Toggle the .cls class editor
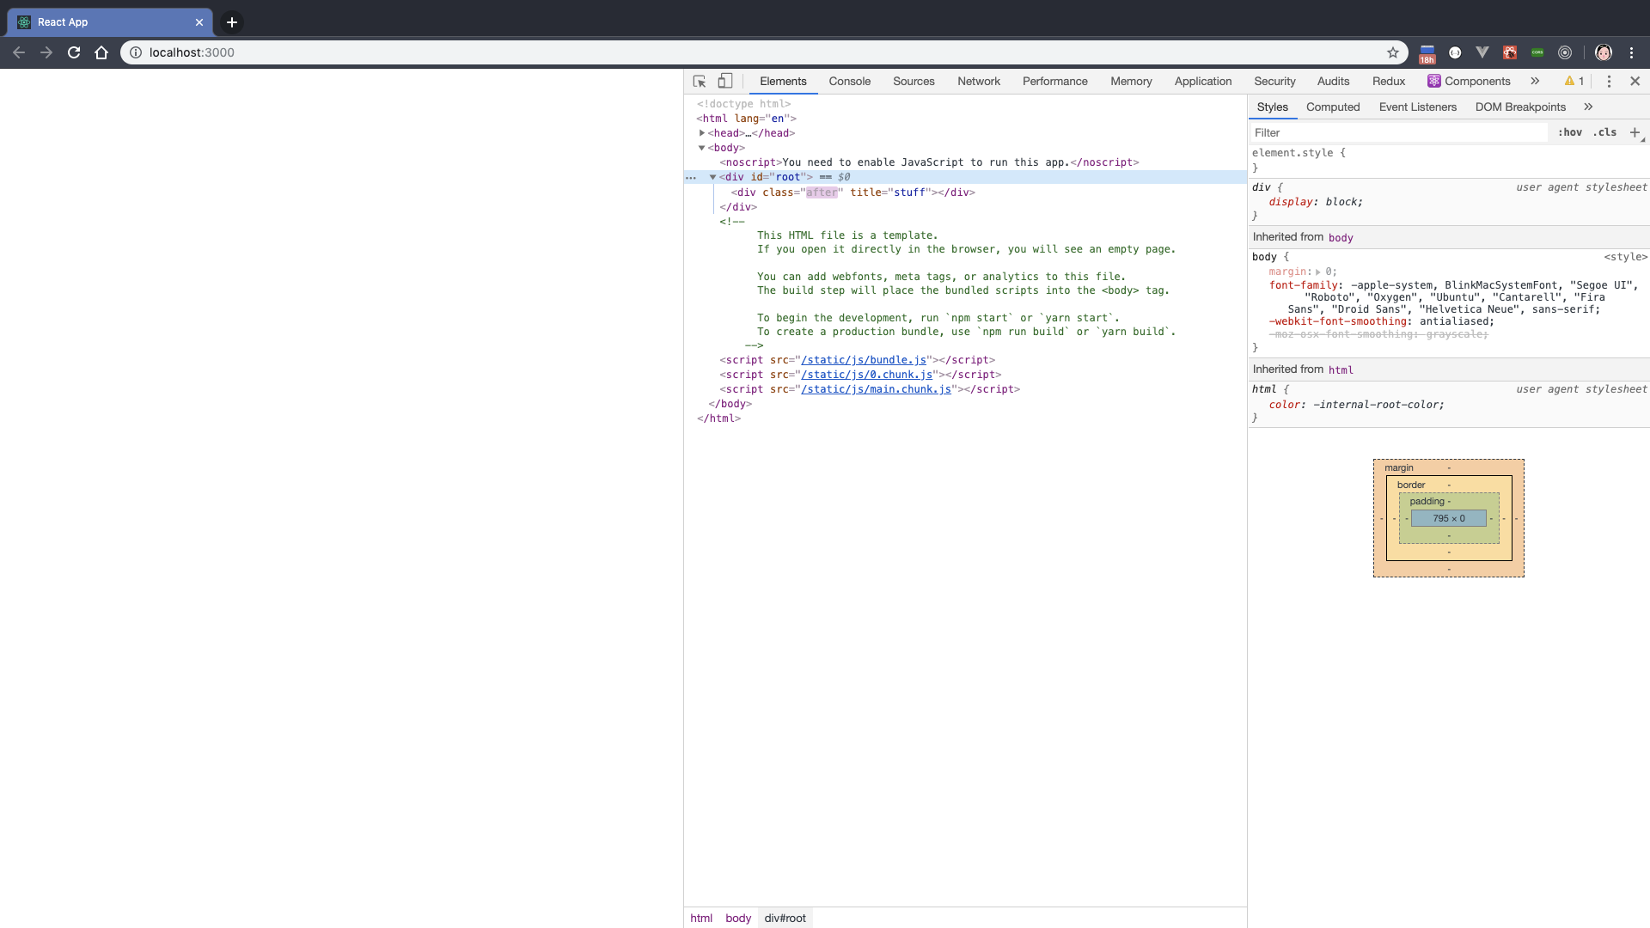The image size is (1650, 928). (1604, 132)
